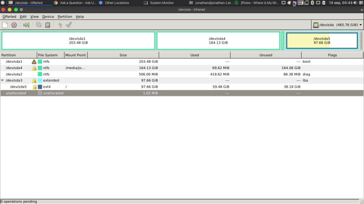Viewport: 364px width, 204px height.
Task: Select the /dev/sda1 partition row
Action: 182,62
